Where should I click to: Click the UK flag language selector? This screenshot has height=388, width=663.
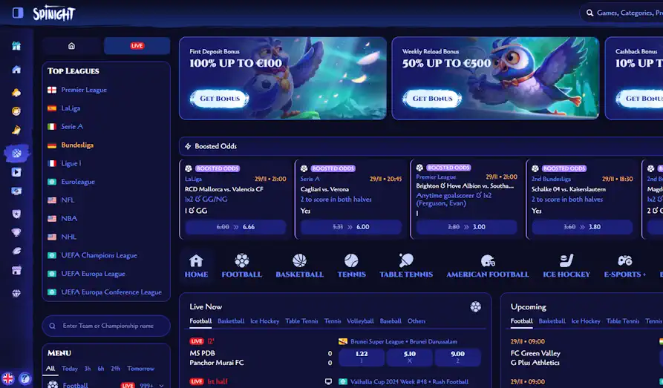click(x=7, y=378)
